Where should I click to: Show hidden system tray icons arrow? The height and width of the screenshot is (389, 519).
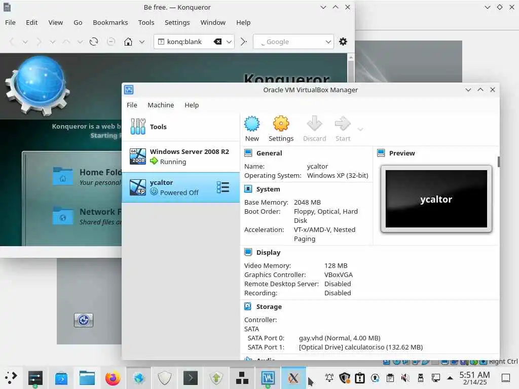click(450, 378)
